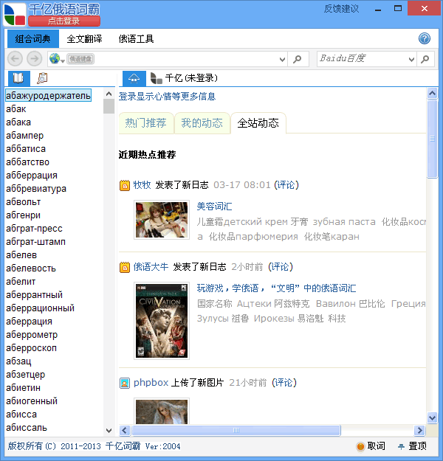
Task: Click the blog icon beside 牧牧
Action: pos(125,185)
